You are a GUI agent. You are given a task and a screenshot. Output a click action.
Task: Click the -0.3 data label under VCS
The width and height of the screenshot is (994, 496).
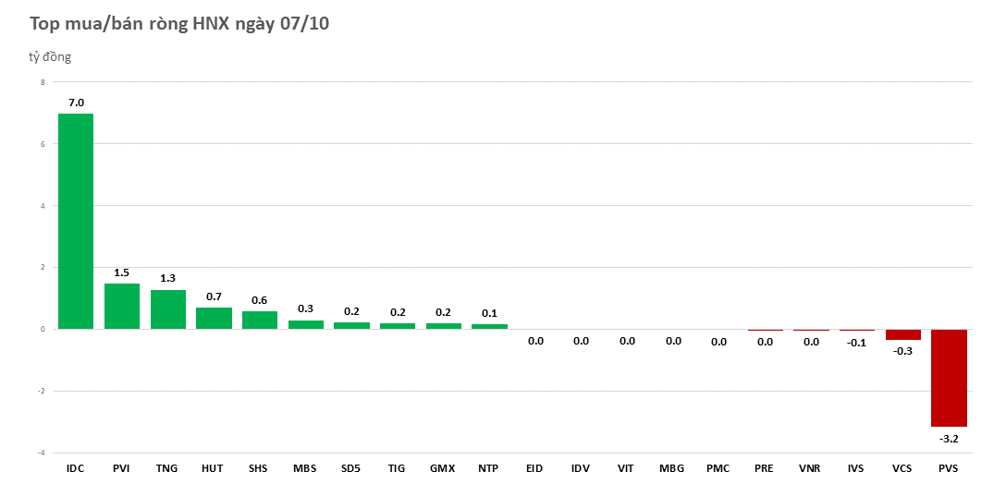[902, 351]
